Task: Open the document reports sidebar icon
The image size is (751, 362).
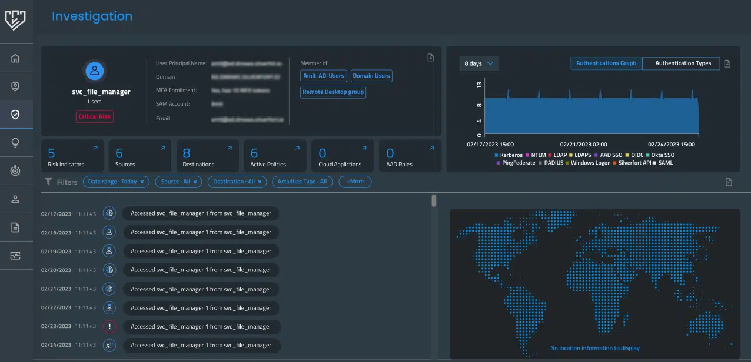Action: 16,227
